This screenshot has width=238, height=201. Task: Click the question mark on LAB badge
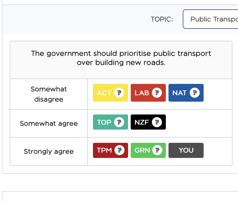coord(157,93)
